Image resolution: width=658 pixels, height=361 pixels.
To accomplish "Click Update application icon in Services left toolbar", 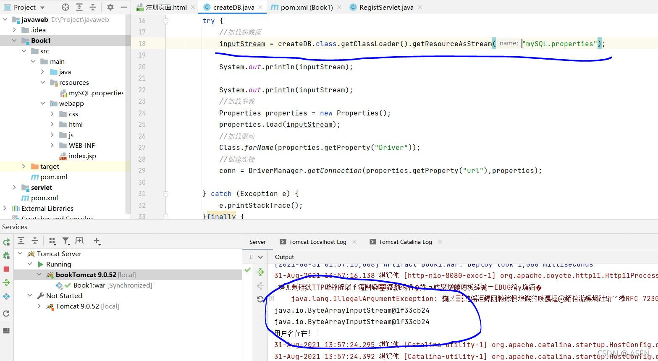I will click(x=6, y=283).
